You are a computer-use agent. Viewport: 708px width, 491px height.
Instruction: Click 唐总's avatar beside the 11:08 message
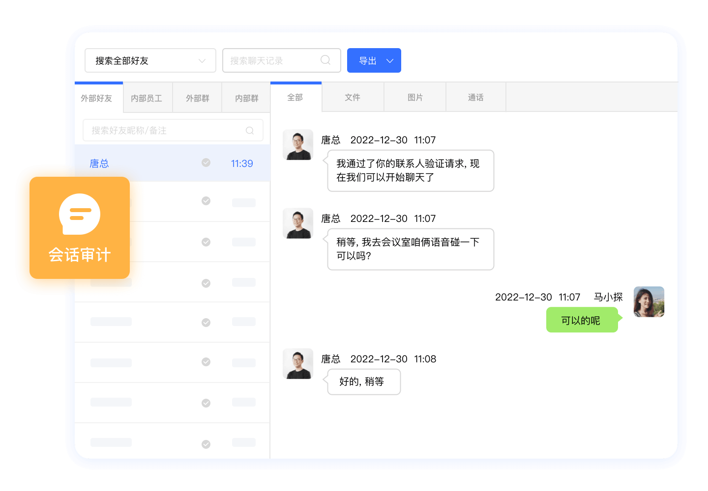pyautogui.click(x=298, y=364)
